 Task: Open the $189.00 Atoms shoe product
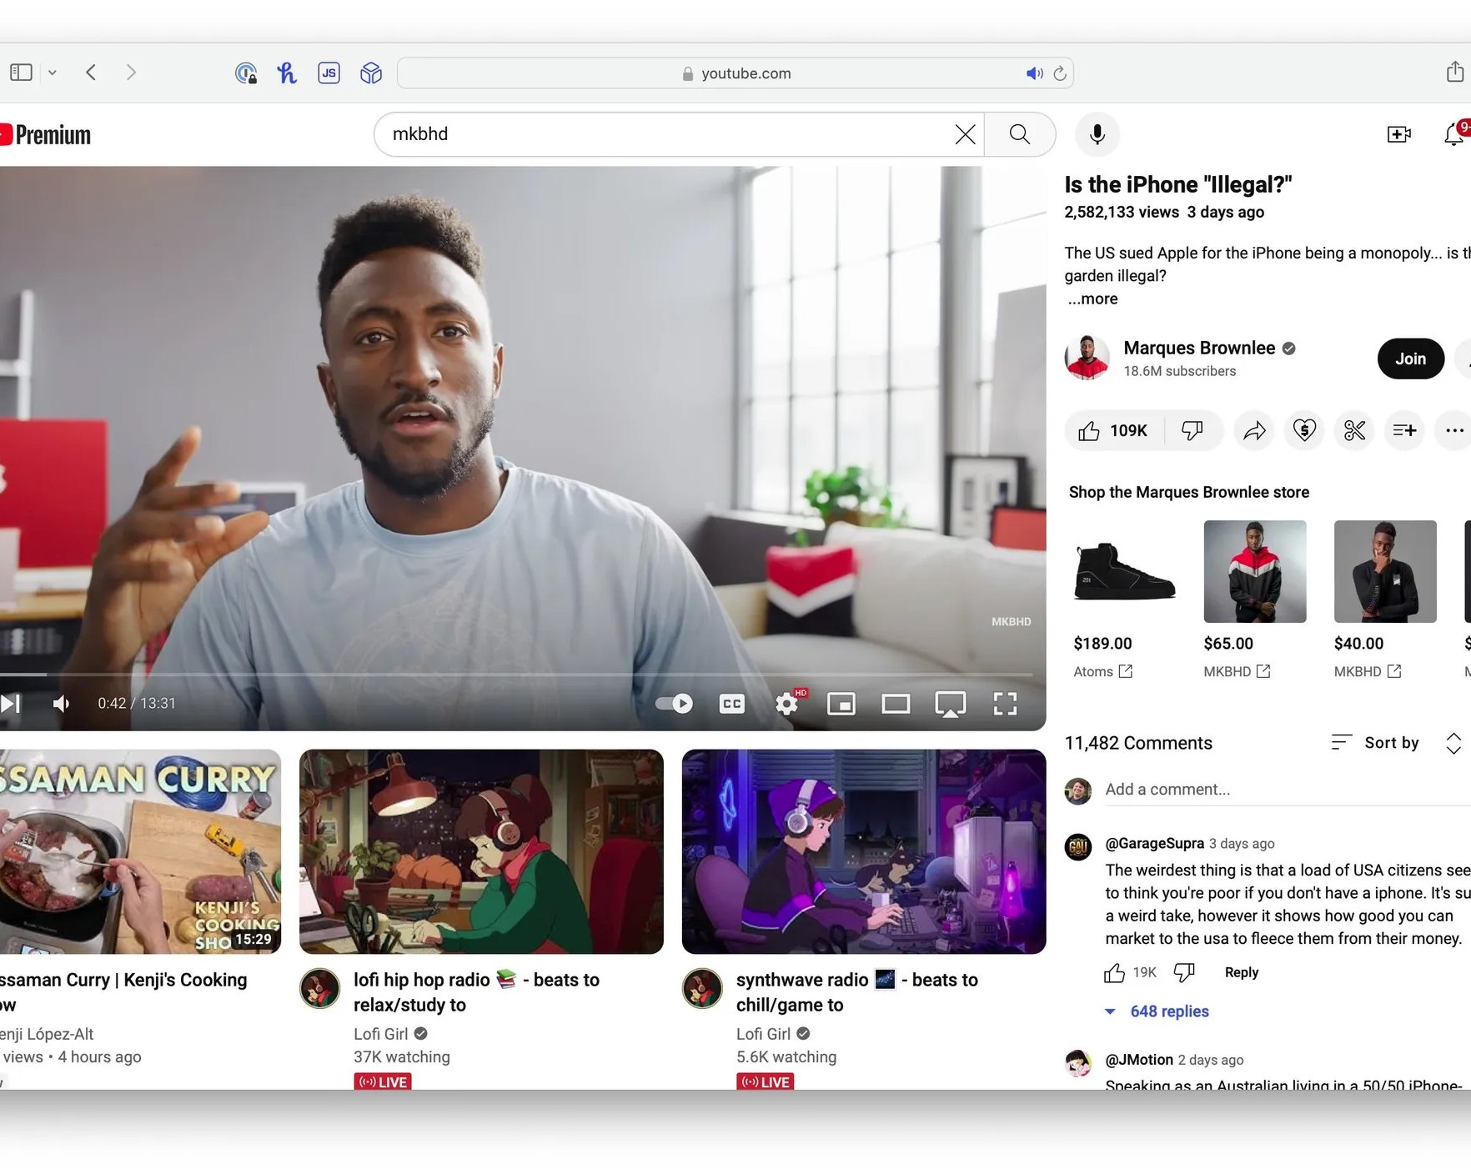click(1125, 571)
